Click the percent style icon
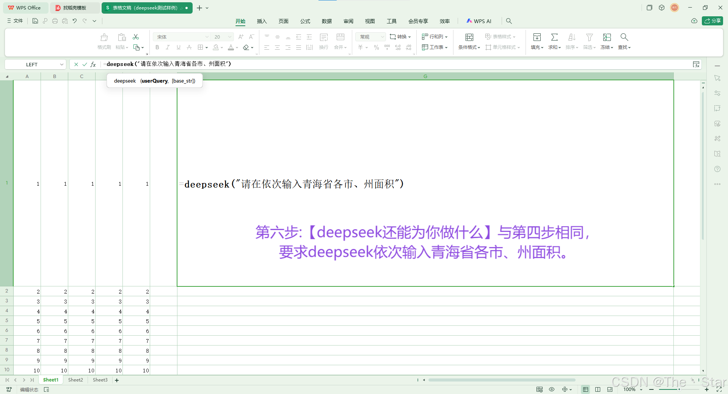 click(x=376, y=47)
